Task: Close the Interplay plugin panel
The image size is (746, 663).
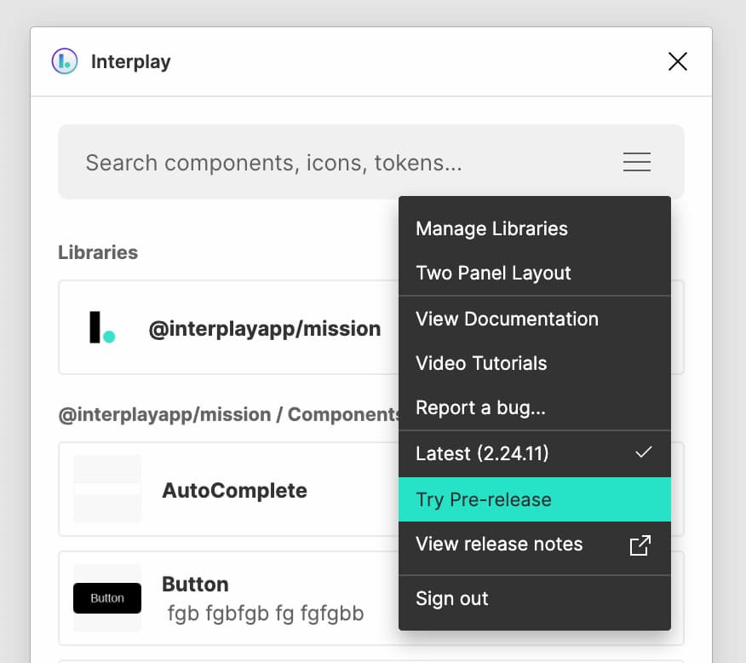Action: point(678,61)
